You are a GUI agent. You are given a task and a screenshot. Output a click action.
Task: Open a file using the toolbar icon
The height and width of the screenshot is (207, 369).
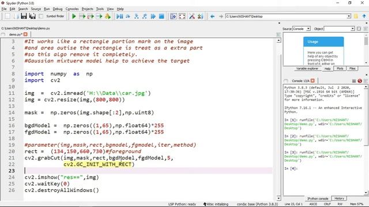click(x=16, y=16)
